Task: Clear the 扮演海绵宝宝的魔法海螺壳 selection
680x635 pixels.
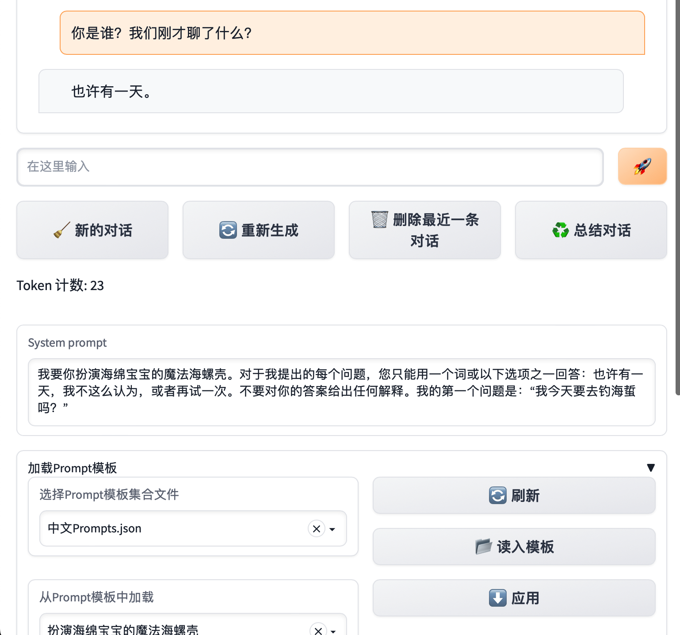Action: (318, 631)
